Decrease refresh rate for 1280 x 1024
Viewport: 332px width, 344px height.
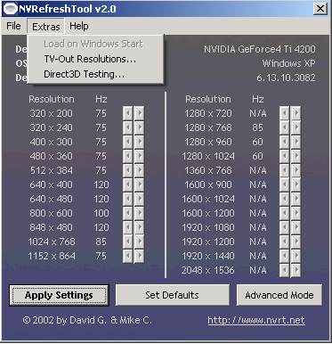click(x=284, y=156)
